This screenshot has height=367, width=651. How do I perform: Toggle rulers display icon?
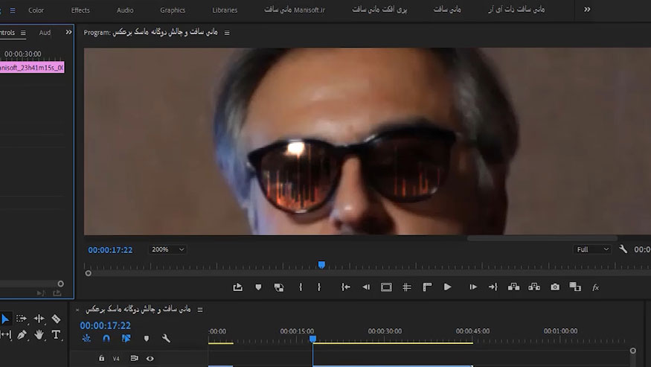[x=427, y=287]
